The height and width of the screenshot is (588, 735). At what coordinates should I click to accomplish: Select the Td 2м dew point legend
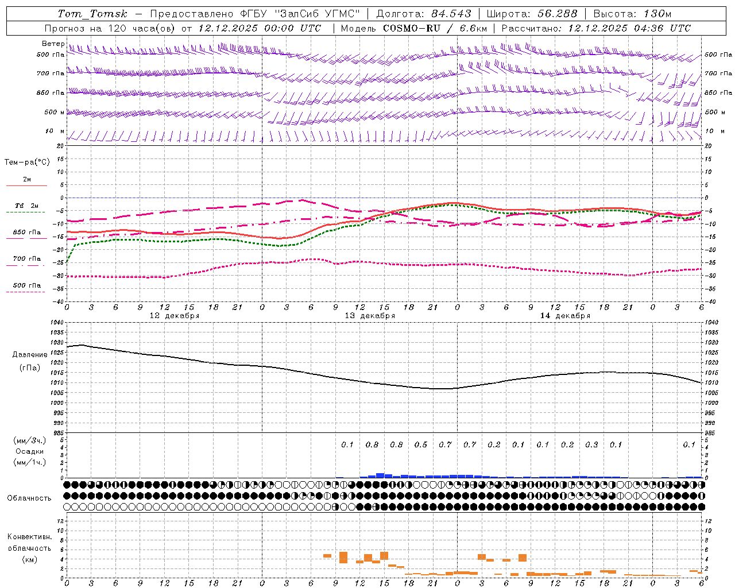click(27, 206)
